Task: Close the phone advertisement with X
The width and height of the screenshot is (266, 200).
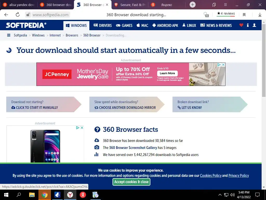Action: (82, 128)
